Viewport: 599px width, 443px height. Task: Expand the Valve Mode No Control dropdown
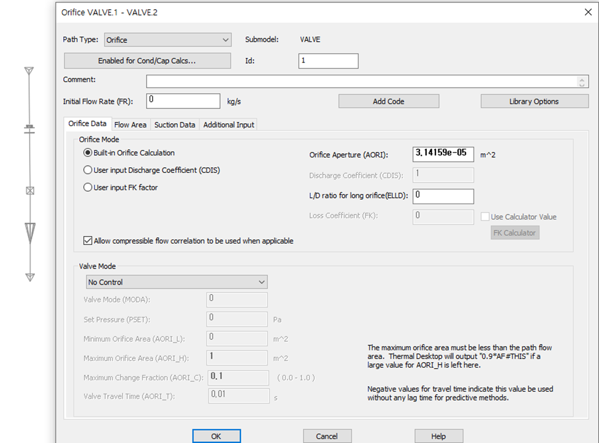click(x=177, y=282)
